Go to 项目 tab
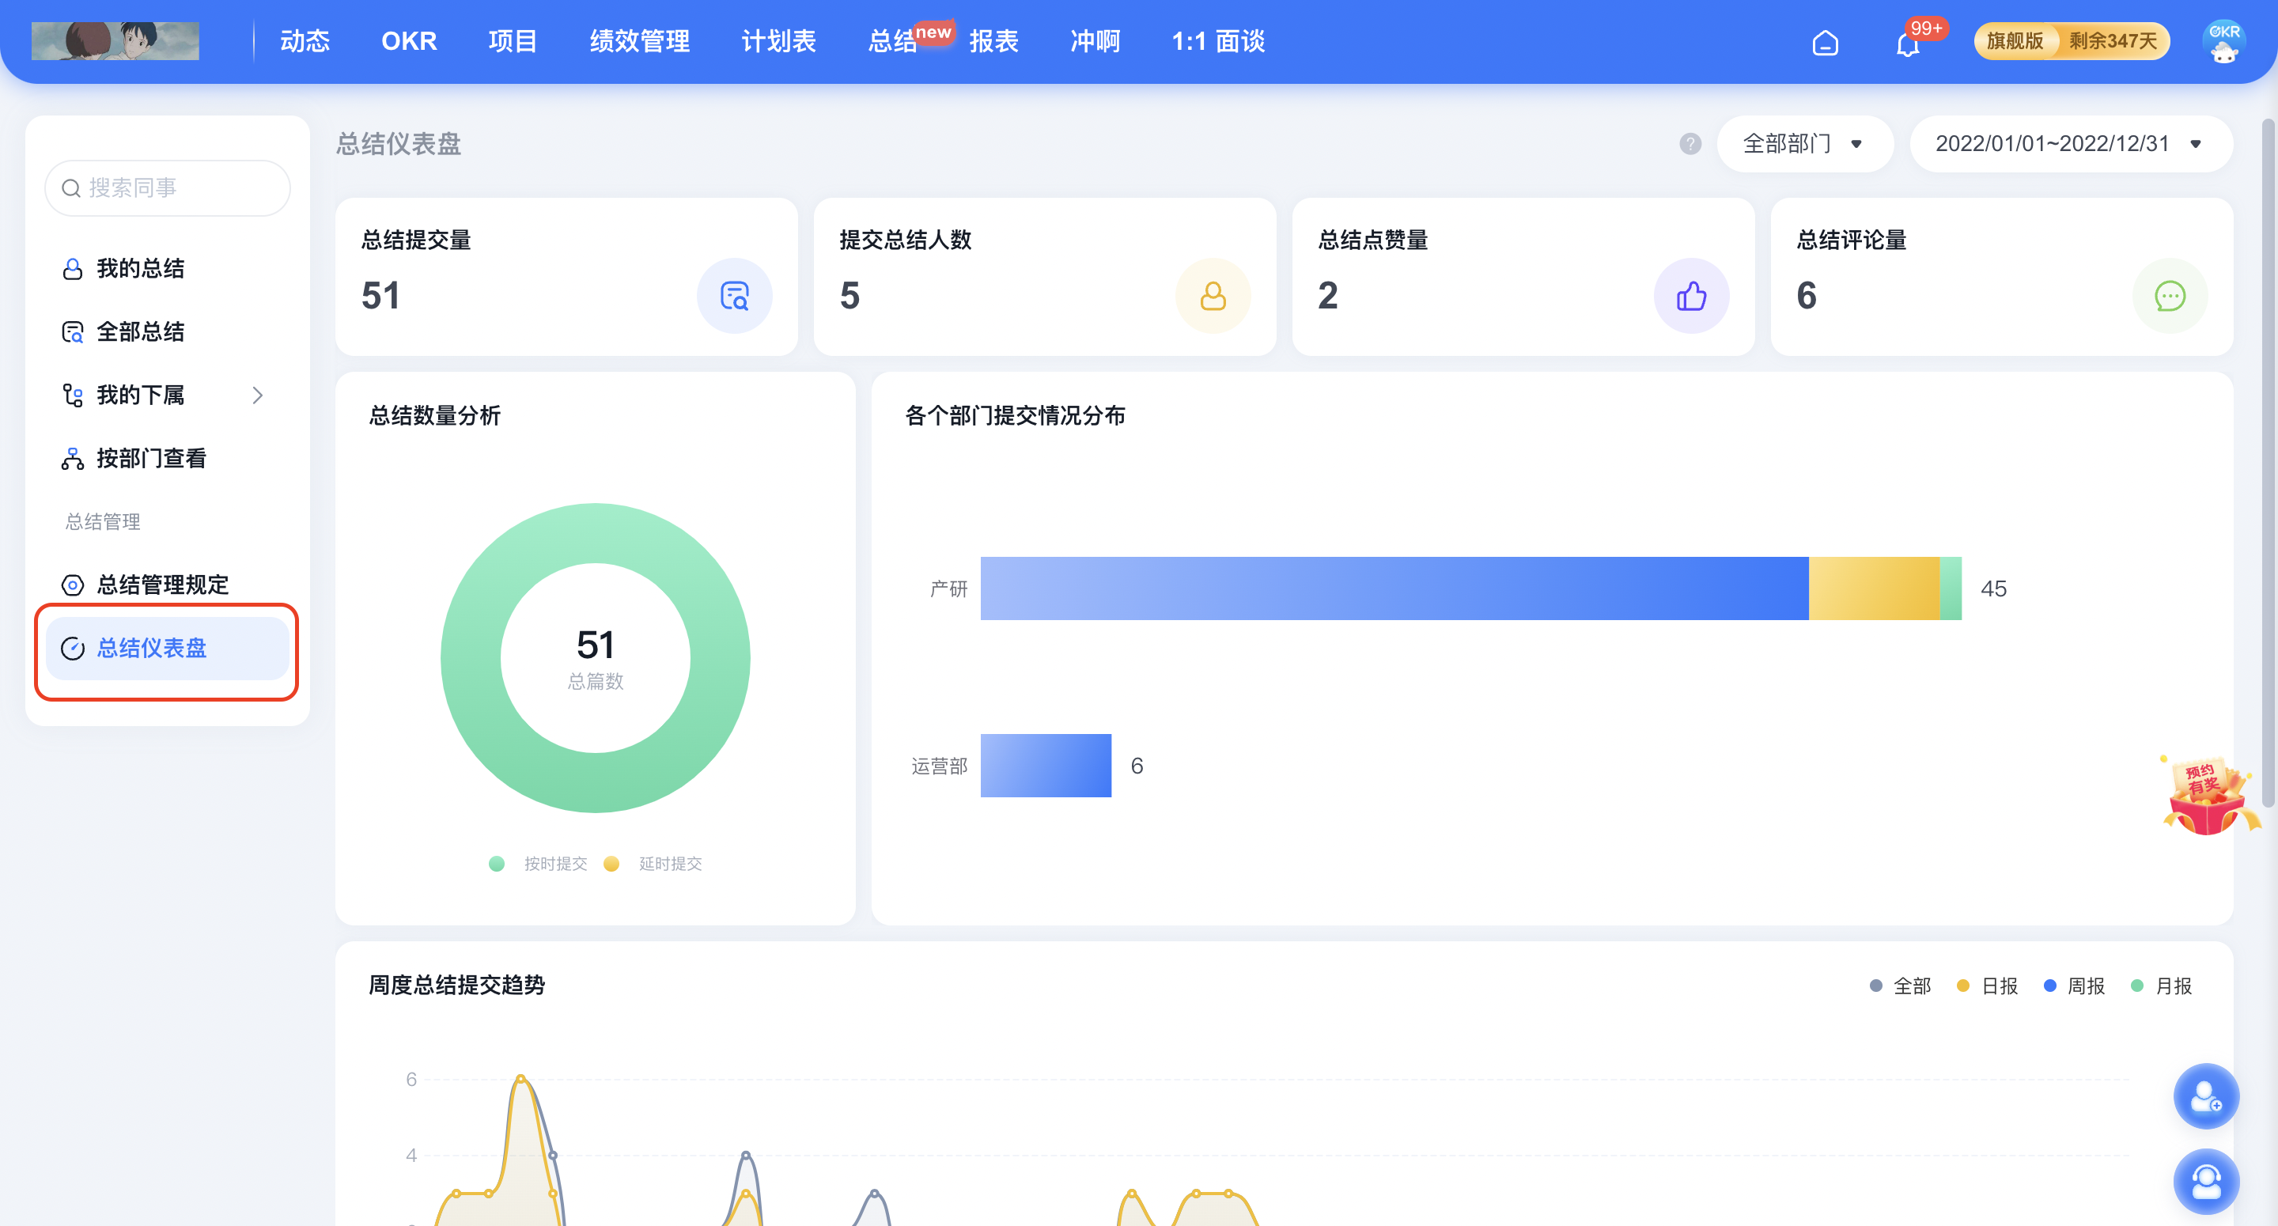Viewport: 2278px width, 1226px height. [513, 40]
